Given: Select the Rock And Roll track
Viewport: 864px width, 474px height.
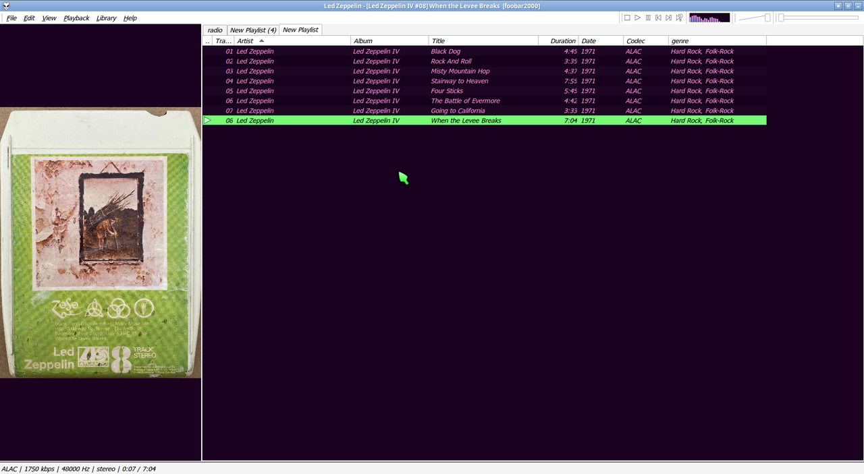Looking at the screenshot, I should point(485,61).
